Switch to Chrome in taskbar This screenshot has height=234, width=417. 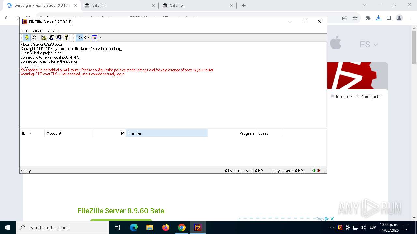[181, 227]
